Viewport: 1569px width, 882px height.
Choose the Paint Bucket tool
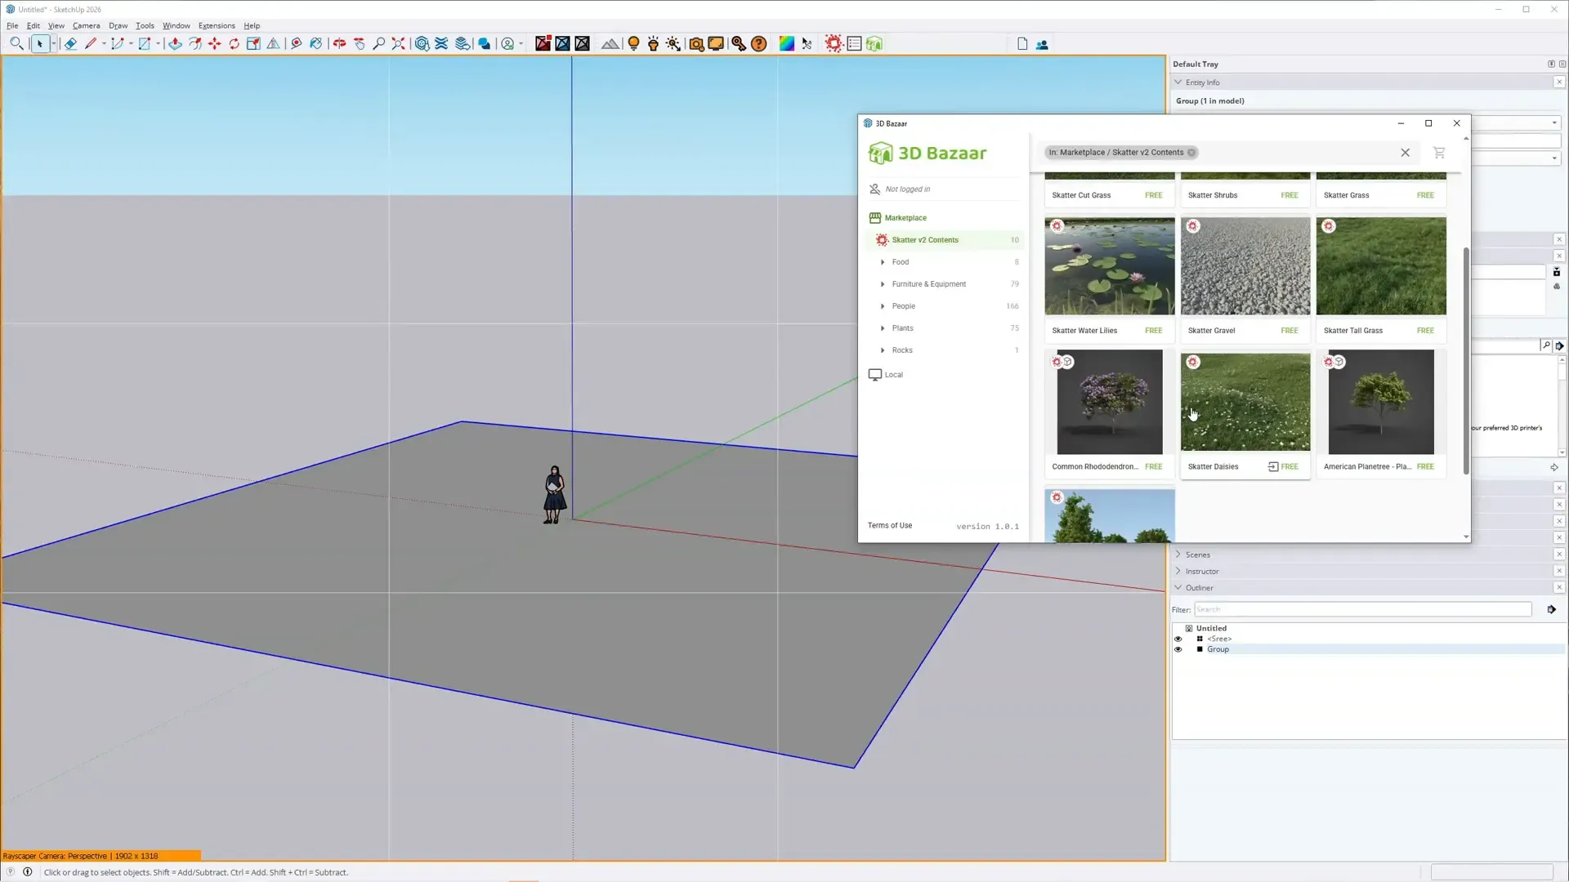316,44
